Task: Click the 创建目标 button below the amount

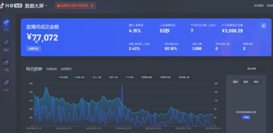Action: [x=34, y=49]
